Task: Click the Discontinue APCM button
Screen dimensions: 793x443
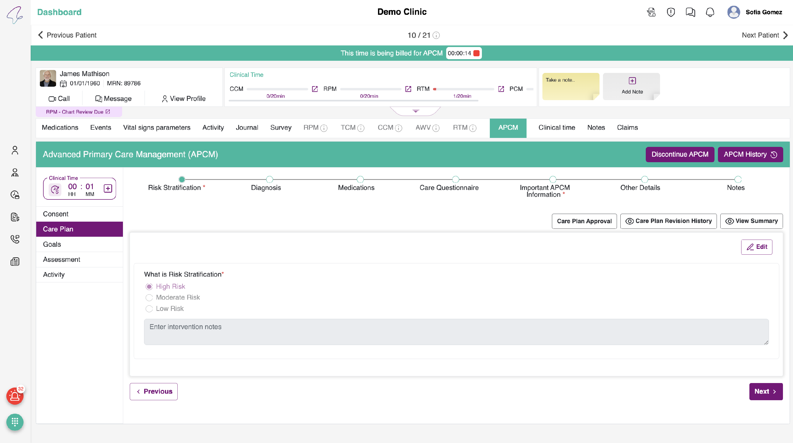Action: click(679, 155)
